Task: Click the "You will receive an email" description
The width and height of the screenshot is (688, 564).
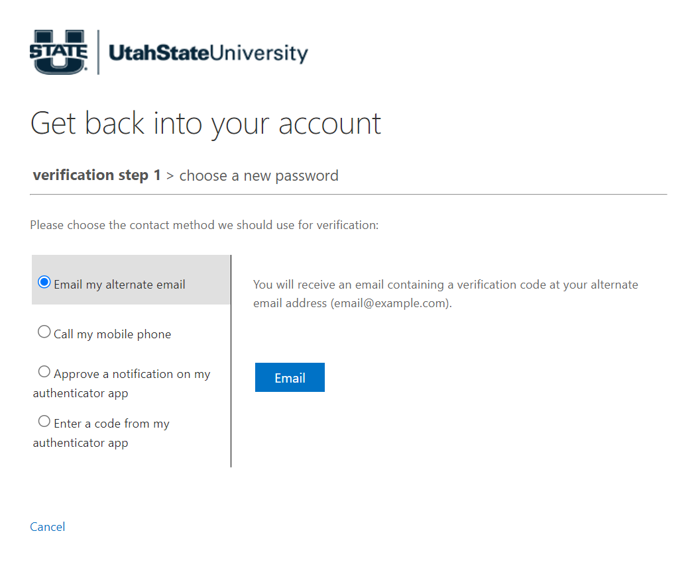Action: 445,285
